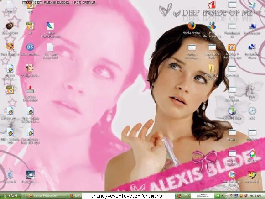Open the StrongDC++ desktop shortcut
This screenshot has height=199, width=265.
coord(10,26)
